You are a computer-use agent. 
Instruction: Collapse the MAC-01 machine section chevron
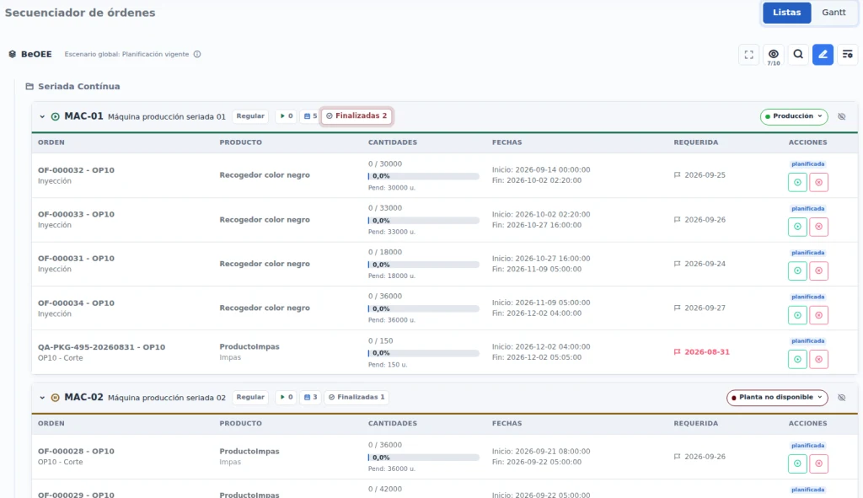(x=42, y=116)
